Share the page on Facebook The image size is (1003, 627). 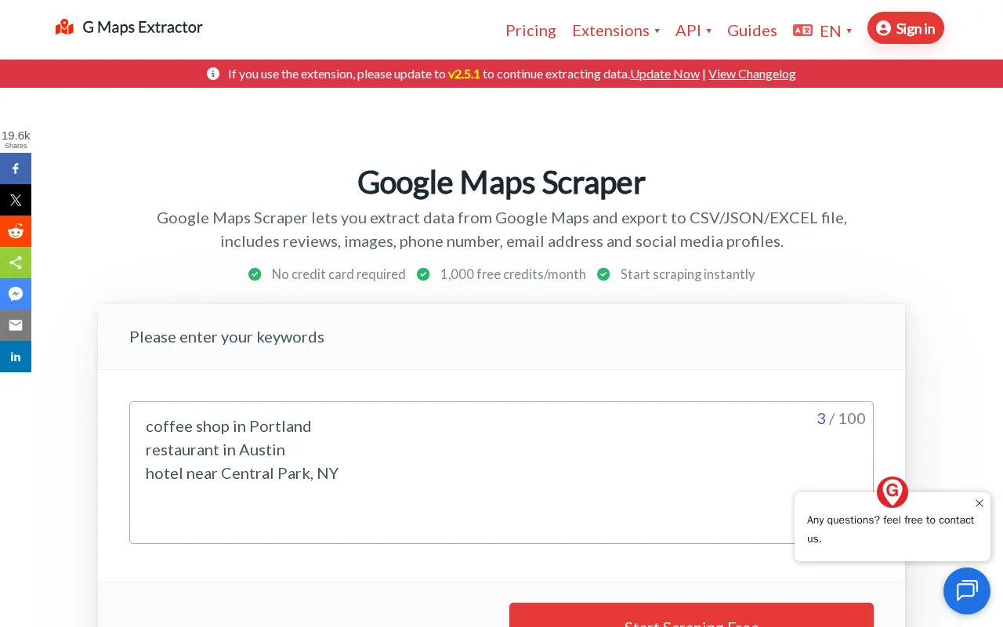tap(16, 169)
